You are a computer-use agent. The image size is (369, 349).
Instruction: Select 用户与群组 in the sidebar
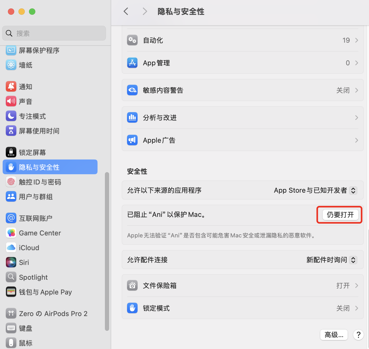(x=36, y=197)
